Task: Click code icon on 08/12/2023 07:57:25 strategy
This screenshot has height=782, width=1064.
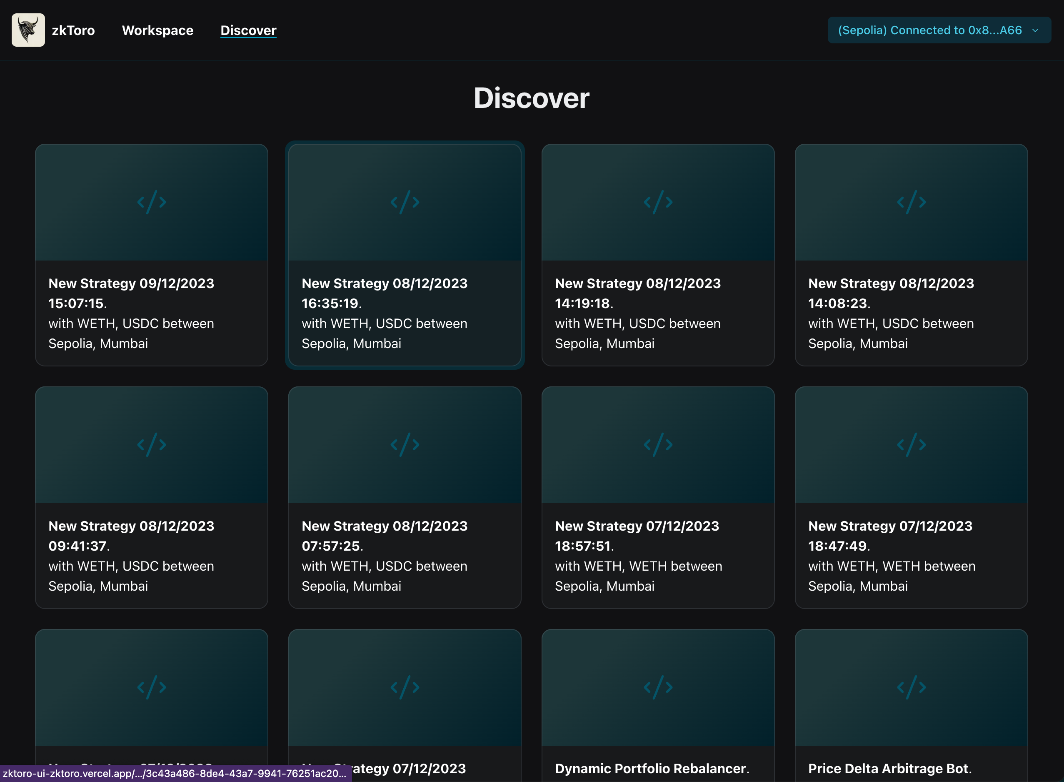Action: click(x=405, y=444)
